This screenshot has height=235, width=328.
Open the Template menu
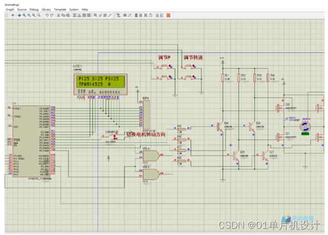tap(60, 9)
